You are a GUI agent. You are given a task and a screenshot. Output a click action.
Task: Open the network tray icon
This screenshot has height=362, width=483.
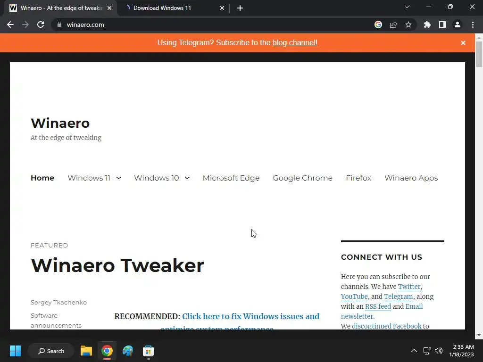[x=427, y=351]
